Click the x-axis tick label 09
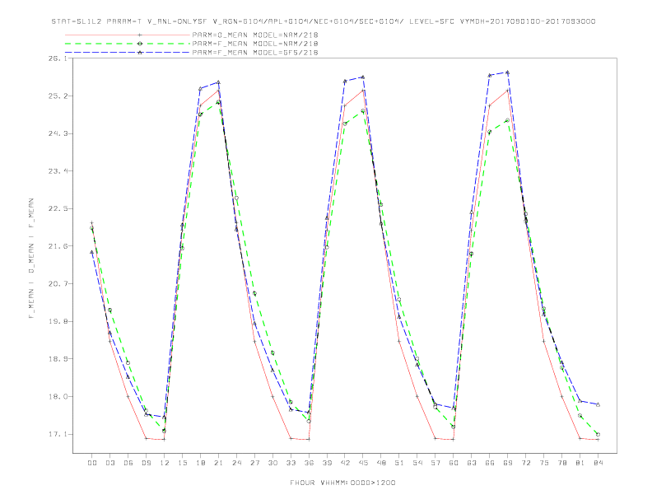This screenshot has width=652, height=504. 147,463
